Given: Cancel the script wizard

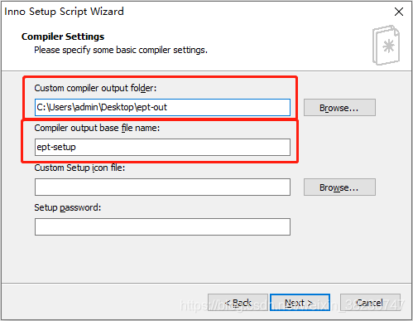Looking at the screenshot, I should pyautogui.click(x=370, y=303).
